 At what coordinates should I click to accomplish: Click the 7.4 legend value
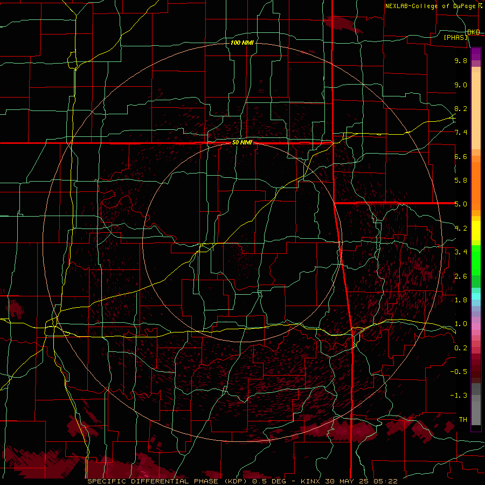[461, 133]
